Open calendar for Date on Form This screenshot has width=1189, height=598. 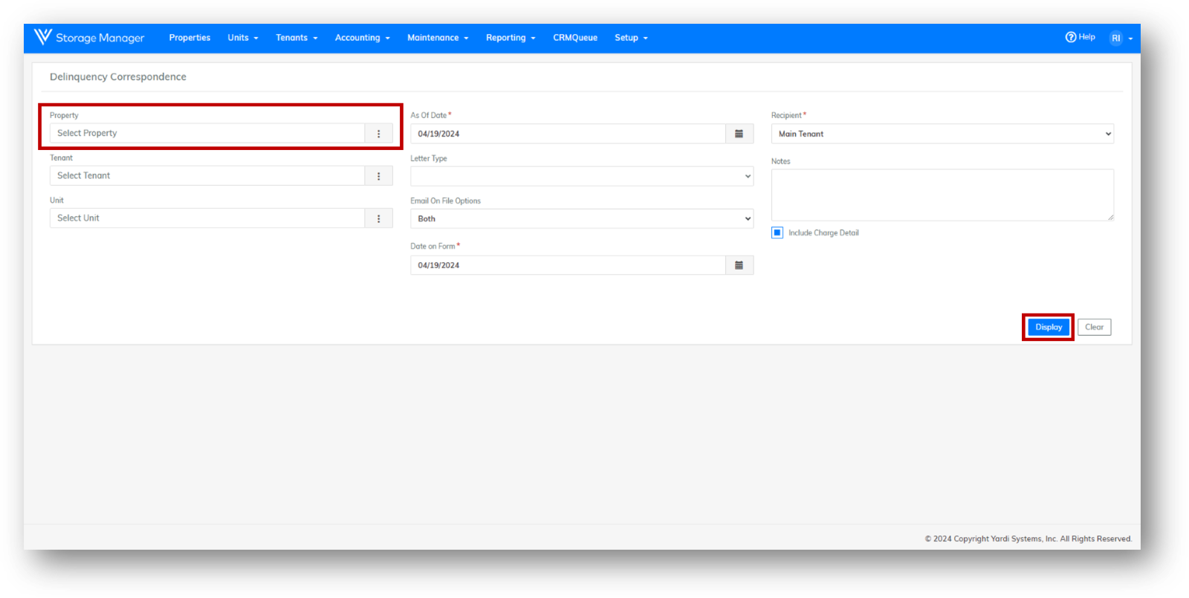click(x=739, y=265)
